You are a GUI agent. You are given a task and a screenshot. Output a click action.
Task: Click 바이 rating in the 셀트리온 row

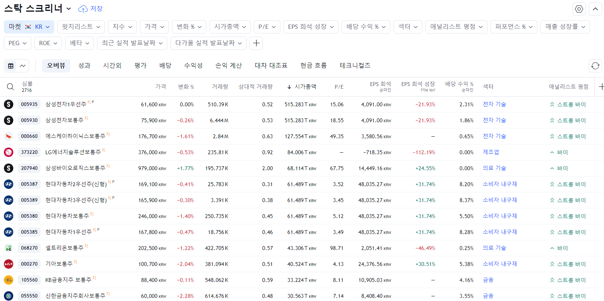559,248
